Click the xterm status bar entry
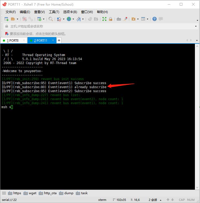The width and height of the screenshot is (200, 203). 102,200
